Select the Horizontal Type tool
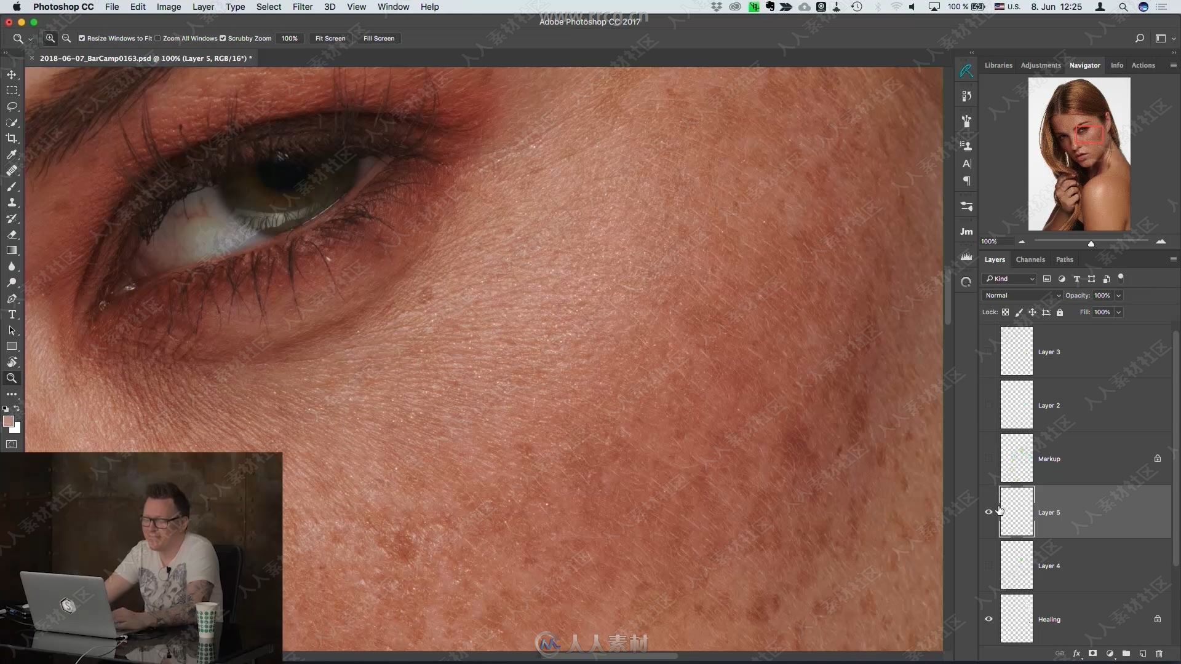 12,314
